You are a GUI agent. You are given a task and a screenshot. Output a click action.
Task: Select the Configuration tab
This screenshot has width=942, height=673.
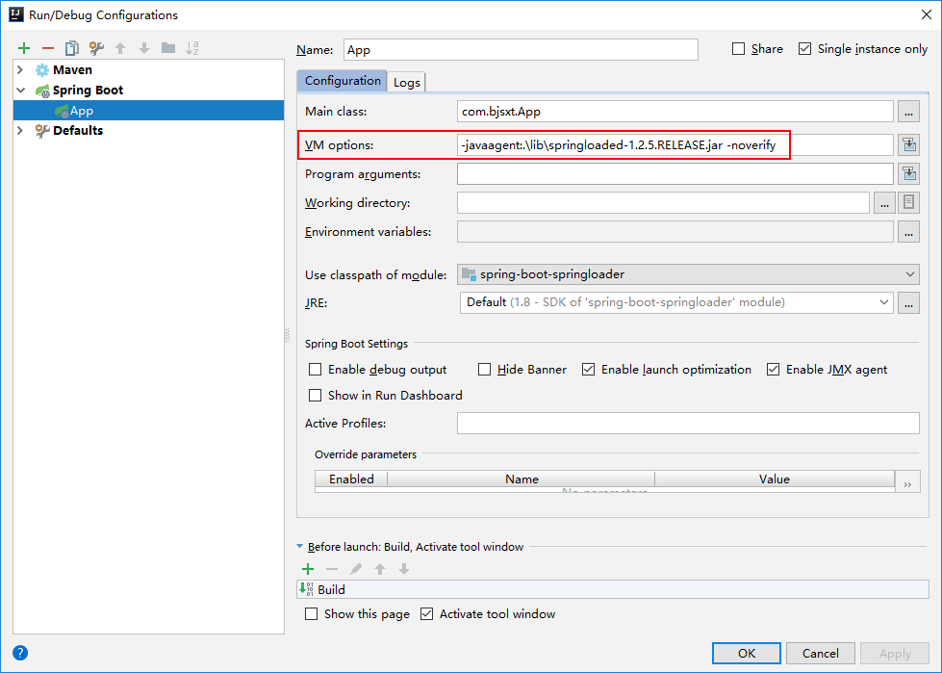pyautogui.click(x=343, y=81)
